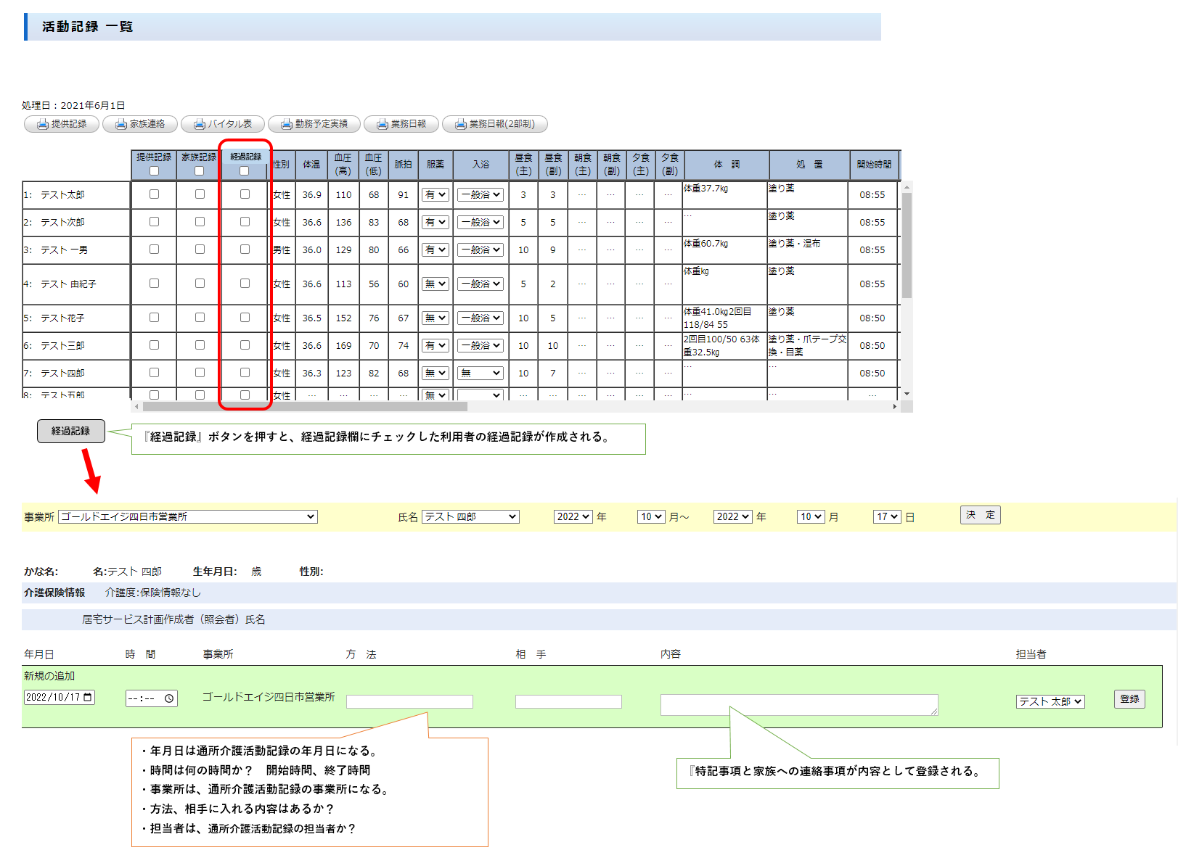
Task: Open the バイタル表 print button
Action: (x=223, y=124)
